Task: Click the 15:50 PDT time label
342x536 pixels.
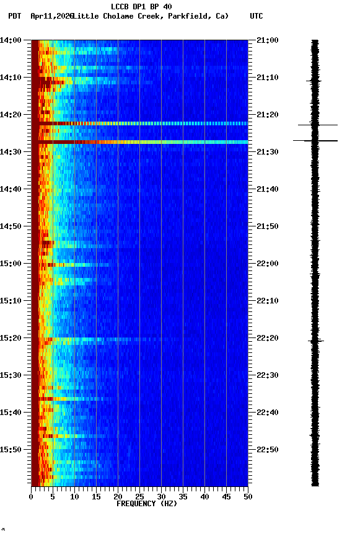Action: 11,450
